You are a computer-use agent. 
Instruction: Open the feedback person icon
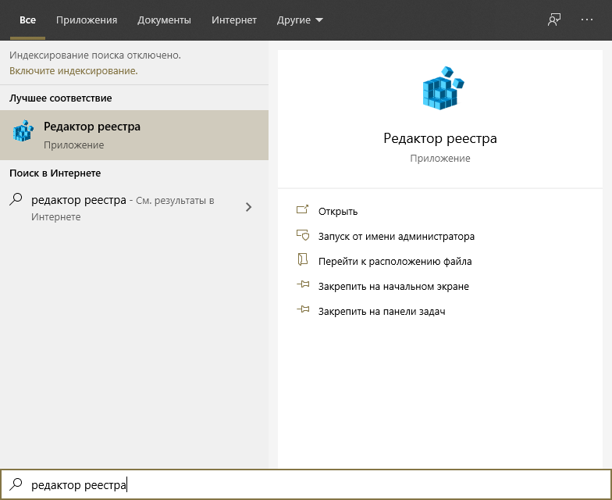[x=554, y=20]
